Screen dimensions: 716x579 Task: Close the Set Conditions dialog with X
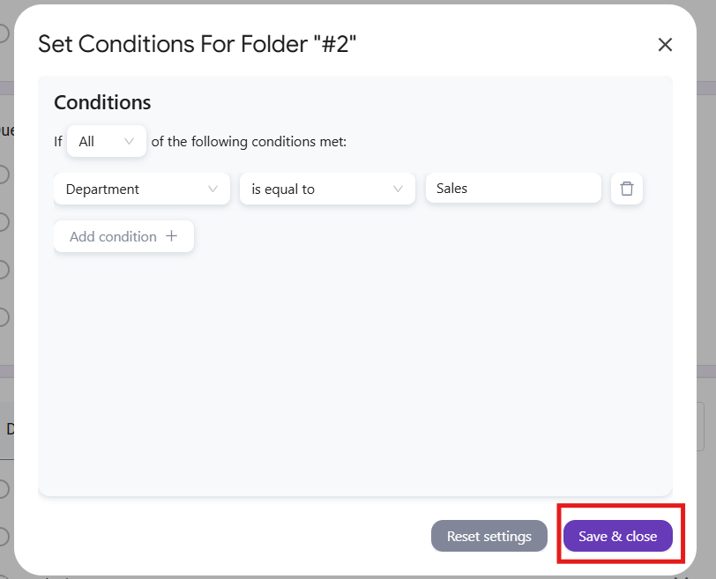[x=665, y=44]
